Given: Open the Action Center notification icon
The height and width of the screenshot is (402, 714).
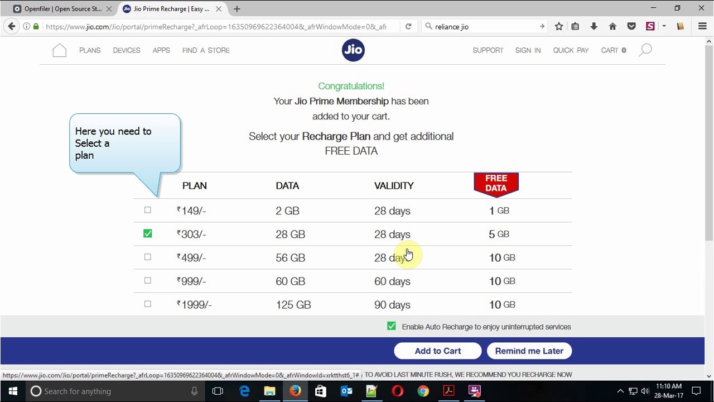Looking at the screenshot, I should [x=696, y=391].
